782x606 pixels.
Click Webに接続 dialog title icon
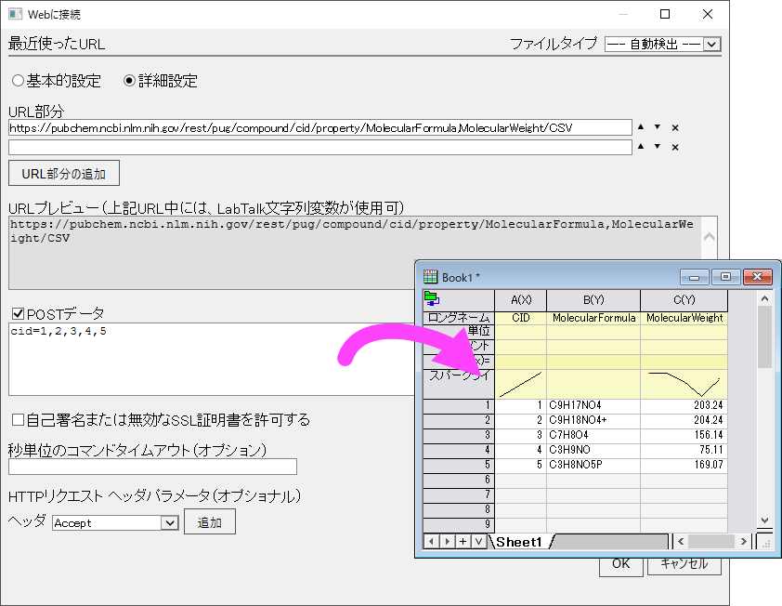[x=15, y=14]
